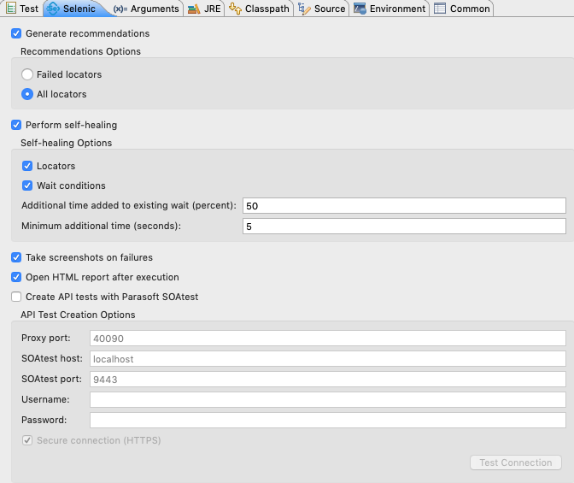Click into the Username field
574x483 pixels.
tap(328, 399)
